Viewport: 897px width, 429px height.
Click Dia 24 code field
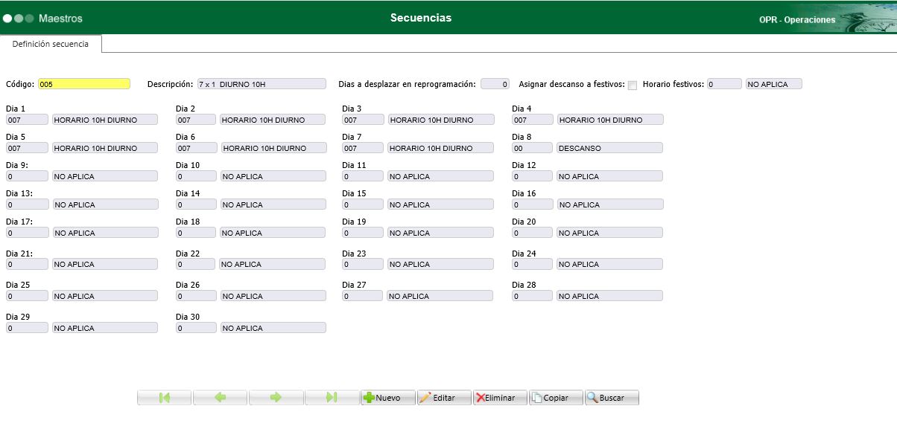tap(533, 264)
